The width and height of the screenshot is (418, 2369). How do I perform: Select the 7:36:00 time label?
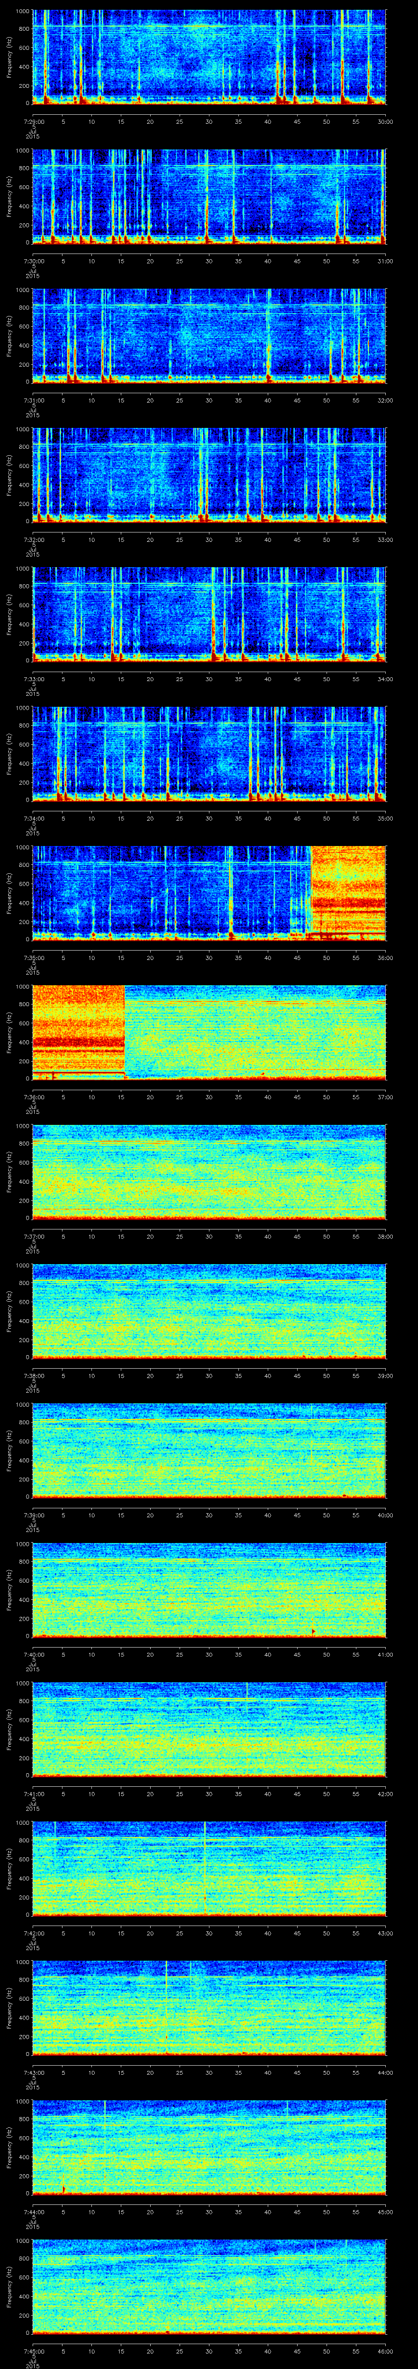(33, 1096)
